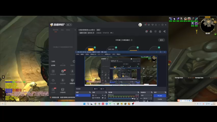Click the first buff icon in the game

(x=171, y=19)
